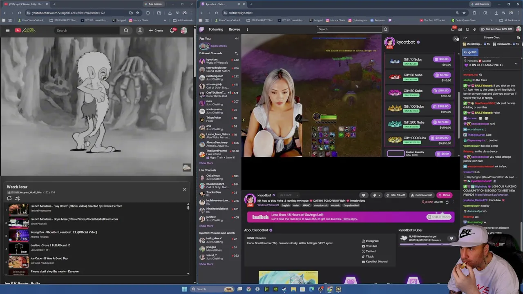Click the YouTube logo home icon
The height and width of the screenshot is (294, 523).
(25, 30)
